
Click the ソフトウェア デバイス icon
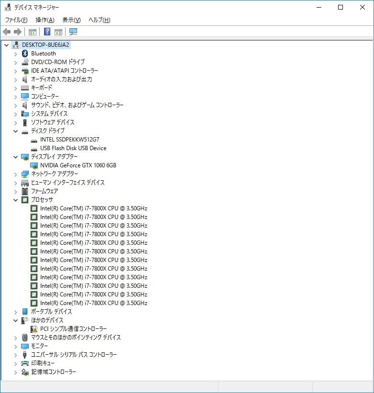click(25, 122)
